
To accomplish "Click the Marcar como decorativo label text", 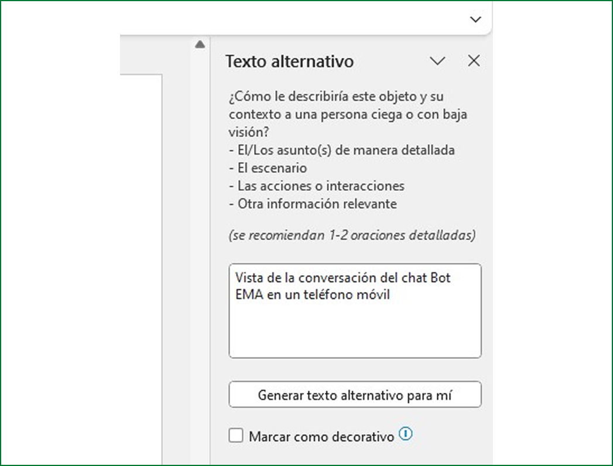I will tap(321, 437).
